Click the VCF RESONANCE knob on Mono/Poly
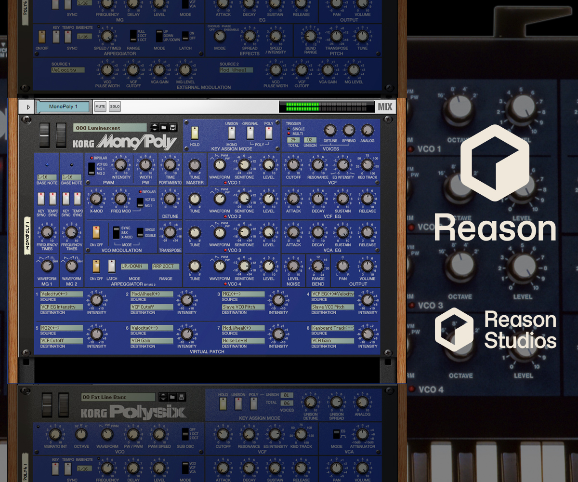 point(317,165)
